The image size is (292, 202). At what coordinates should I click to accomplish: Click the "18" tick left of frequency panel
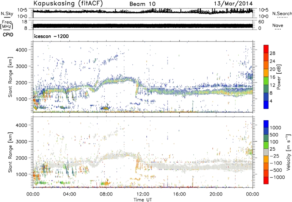tap(24, 22)
